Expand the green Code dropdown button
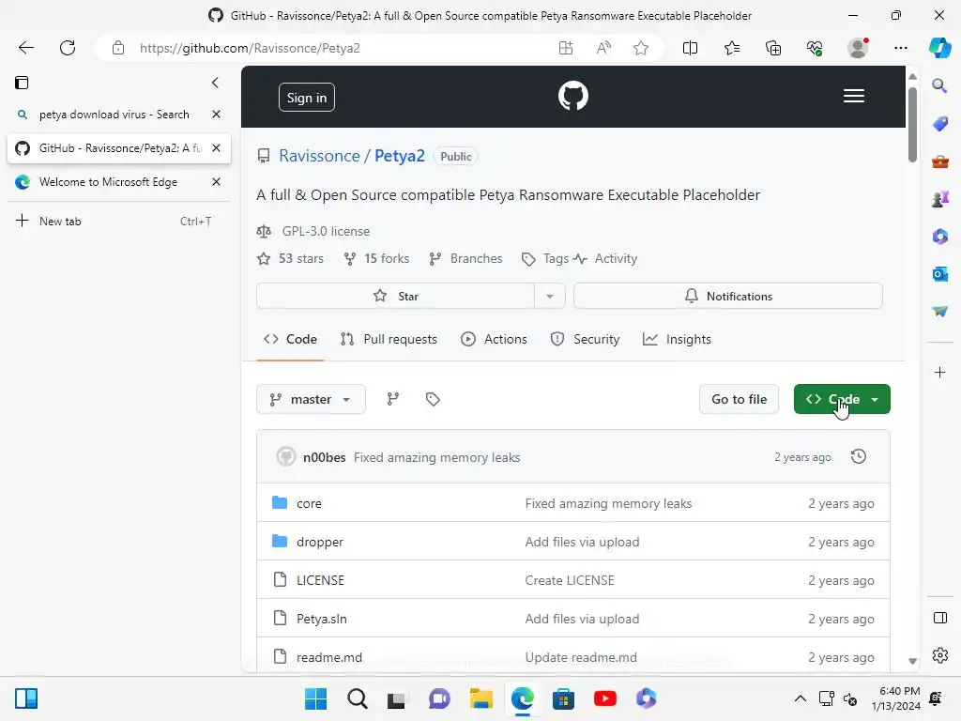Screen dimensions: 961x721 tap(842, 399)
